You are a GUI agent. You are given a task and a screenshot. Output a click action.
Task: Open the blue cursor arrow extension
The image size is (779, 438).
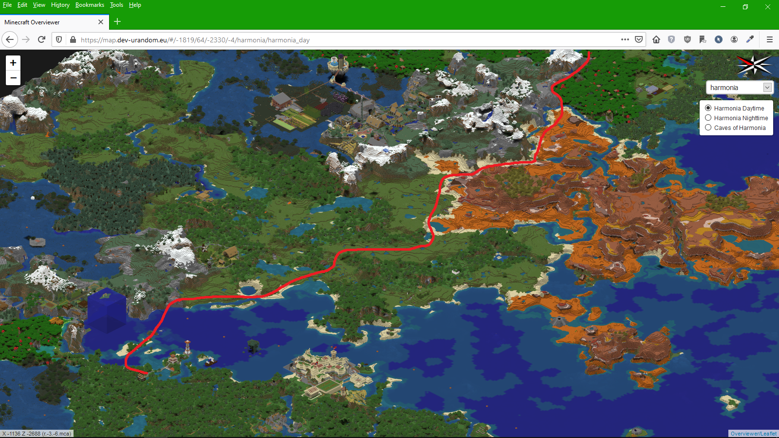tap(718, 39)
